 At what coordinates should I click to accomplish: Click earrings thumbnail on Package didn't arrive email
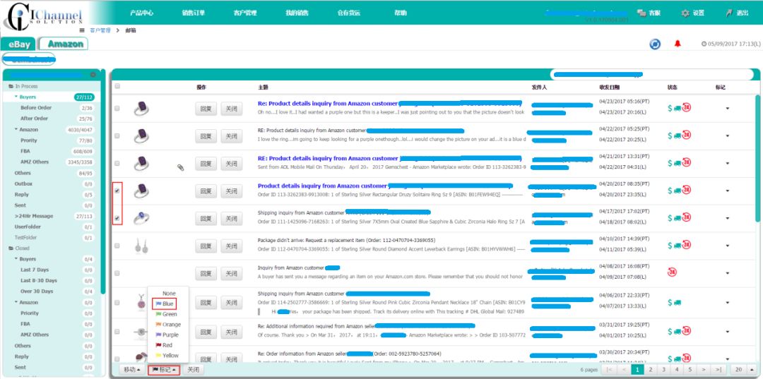click(x=141, y=246)
